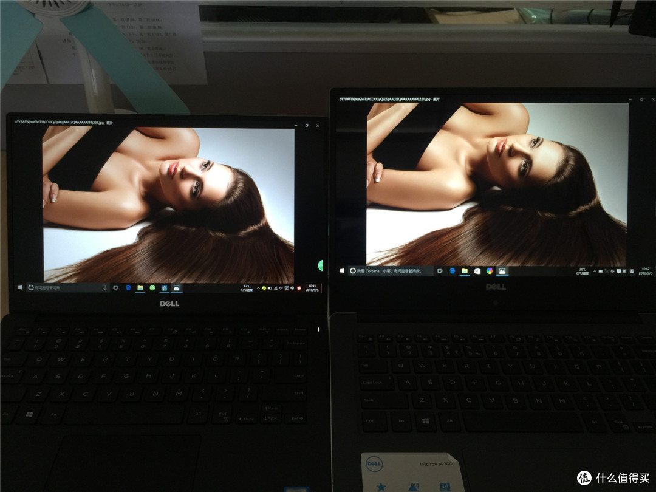Open volume control on left laptop tray

tap(281, 289)
